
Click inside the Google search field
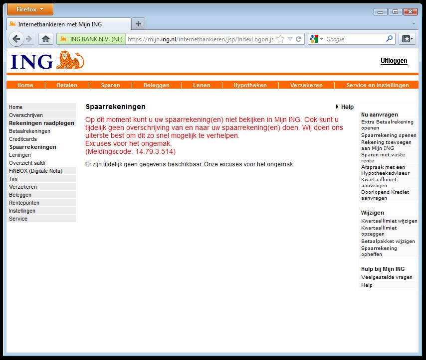[349, 38]
